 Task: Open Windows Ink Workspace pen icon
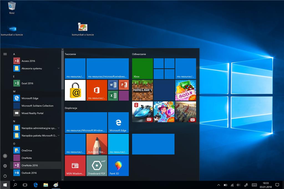[246, 185]
